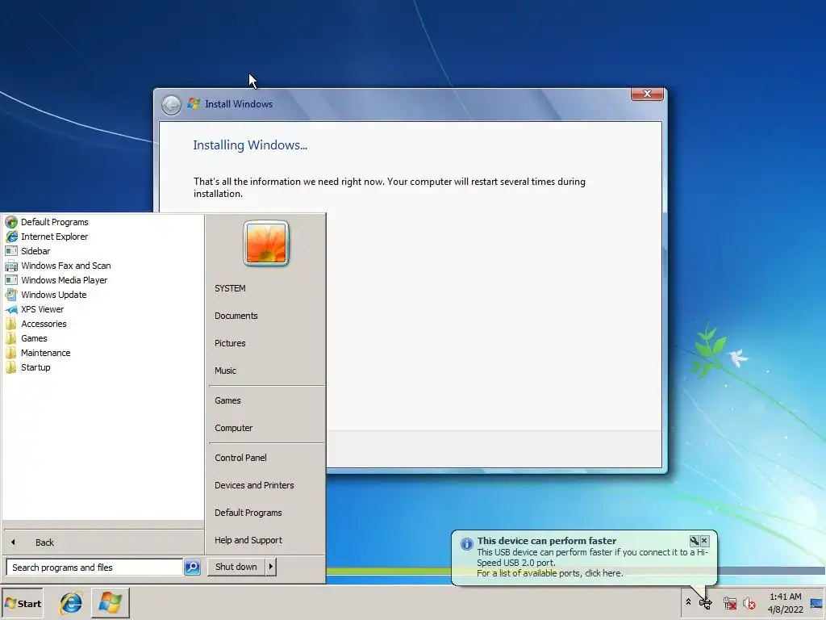Click the USB notification balloon text

[593, 563]
